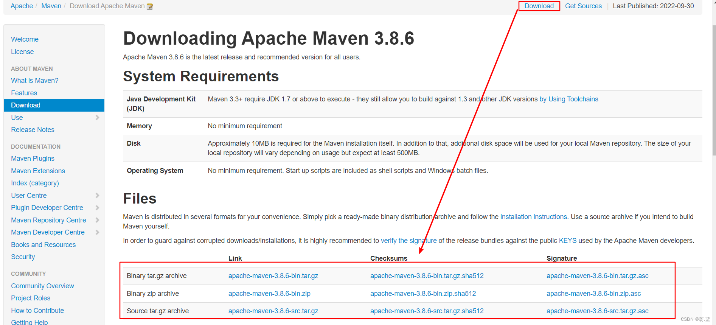This screenshot has width=716, height=325.
Task: Open Books and Resources link
Action: (x=43, y=245)
